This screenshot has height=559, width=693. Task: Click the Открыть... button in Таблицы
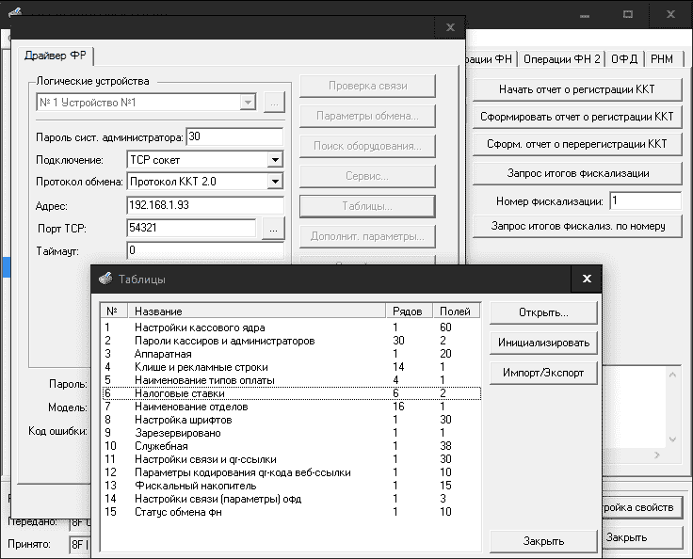point(543,312)
